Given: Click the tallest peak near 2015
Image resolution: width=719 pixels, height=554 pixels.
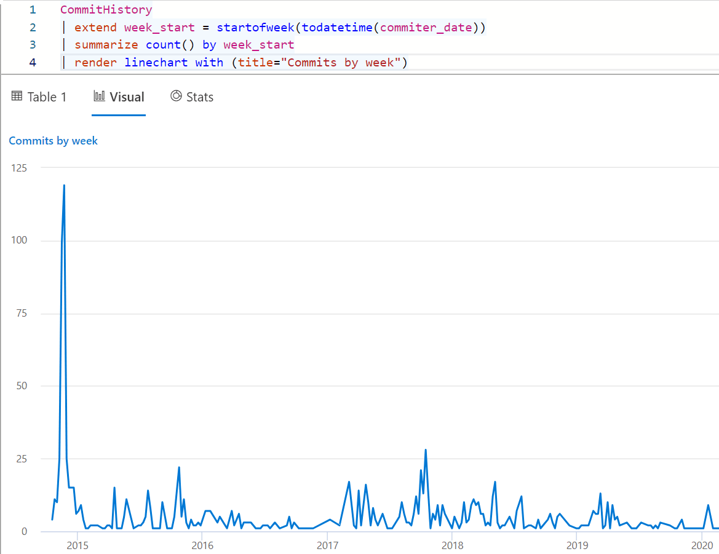Looking at the screenshot, I should pyautogui.click(x=64, y=185).
